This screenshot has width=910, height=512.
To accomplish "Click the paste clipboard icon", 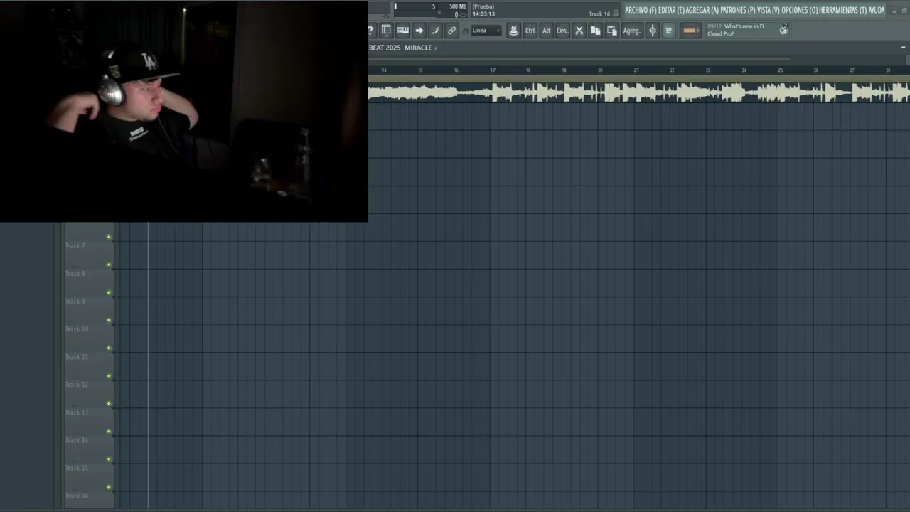I will tap(611, 30).
